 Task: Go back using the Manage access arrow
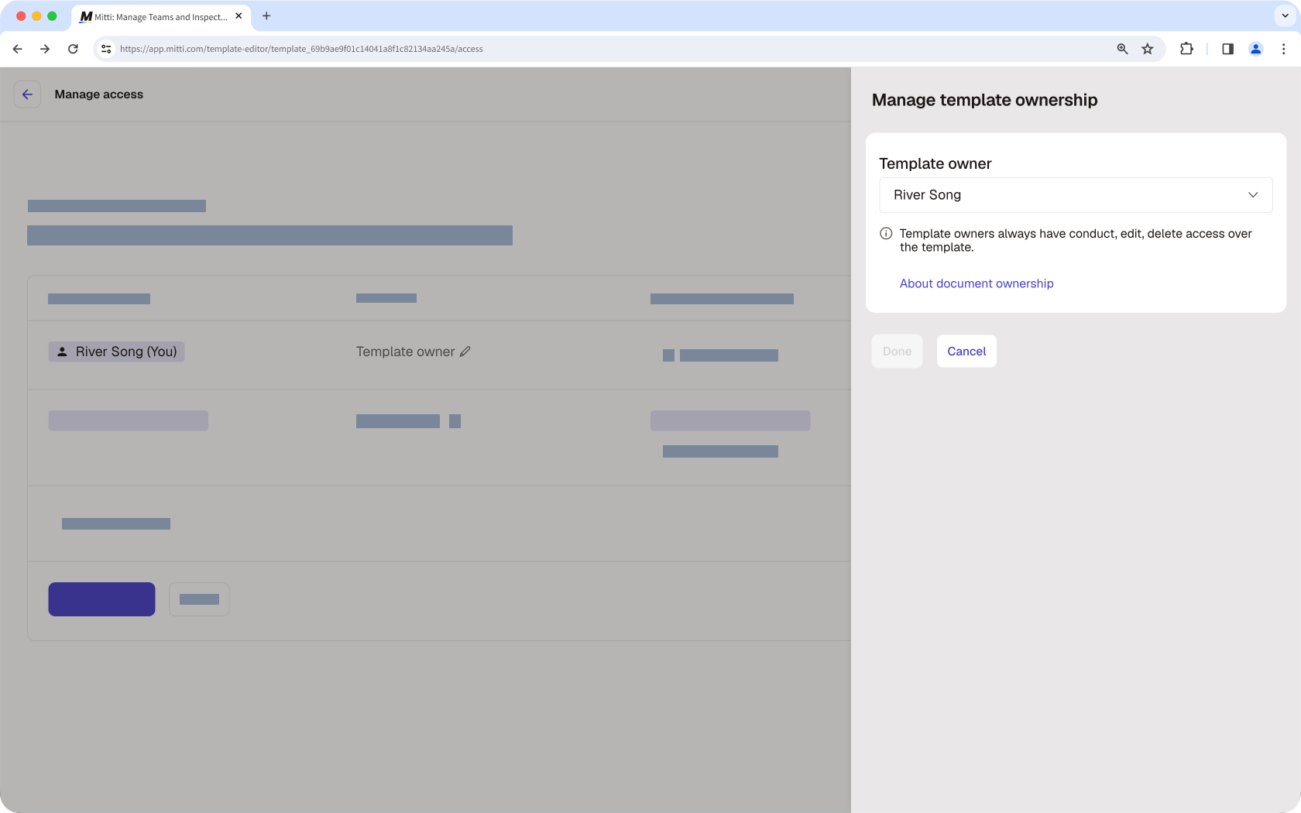tap(27, 94)
